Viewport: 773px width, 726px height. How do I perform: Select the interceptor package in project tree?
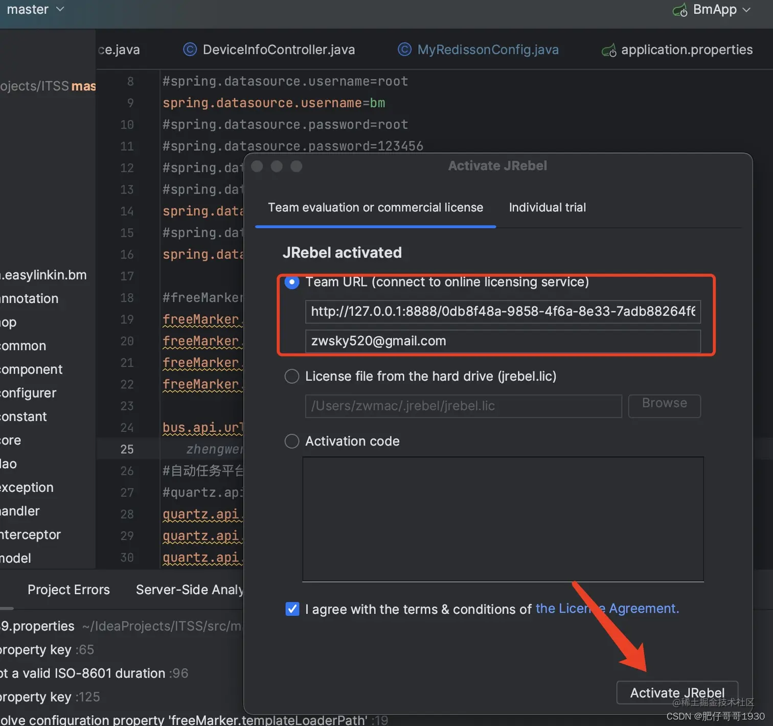click(x=30, y=534)
